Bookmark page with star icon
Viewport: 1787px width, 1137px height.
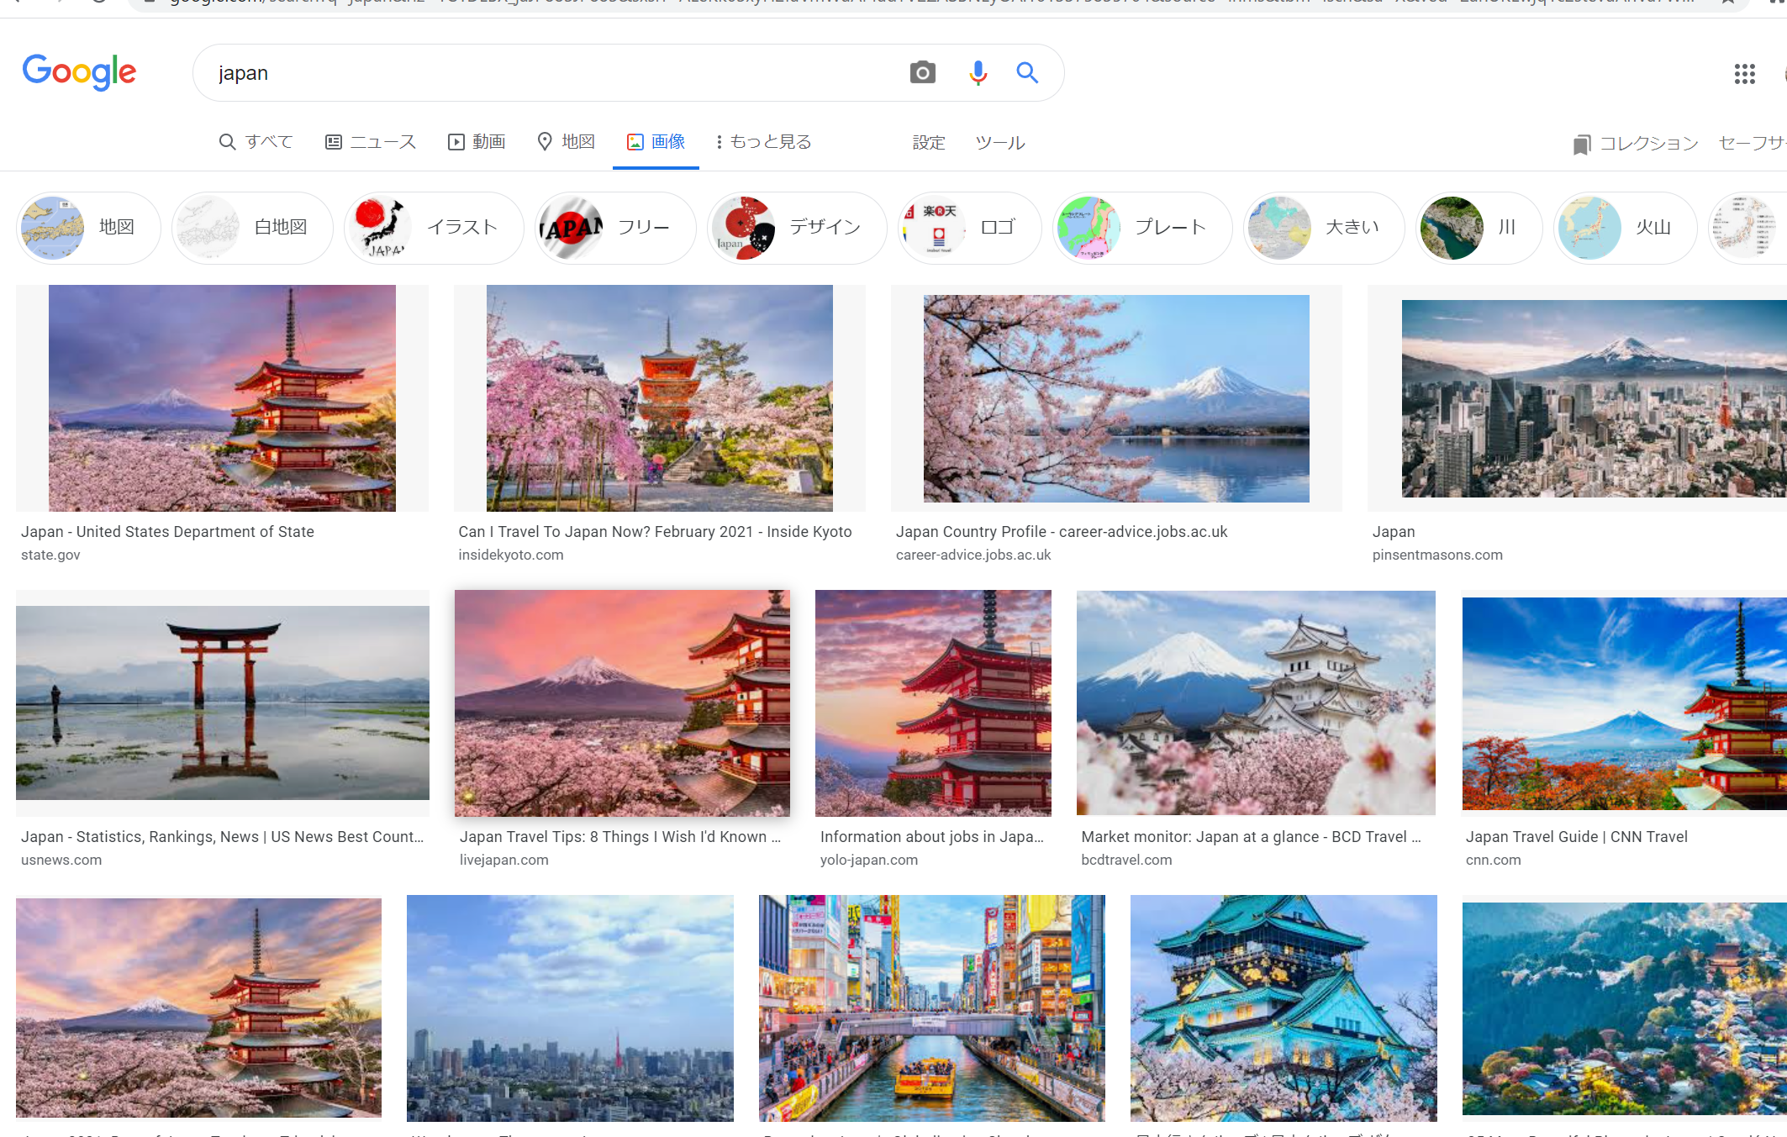coord(1728,3)
